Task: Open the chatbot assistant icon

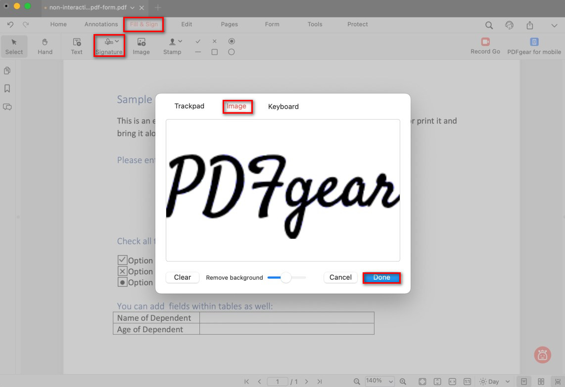Action: click(x=542, y=355)
